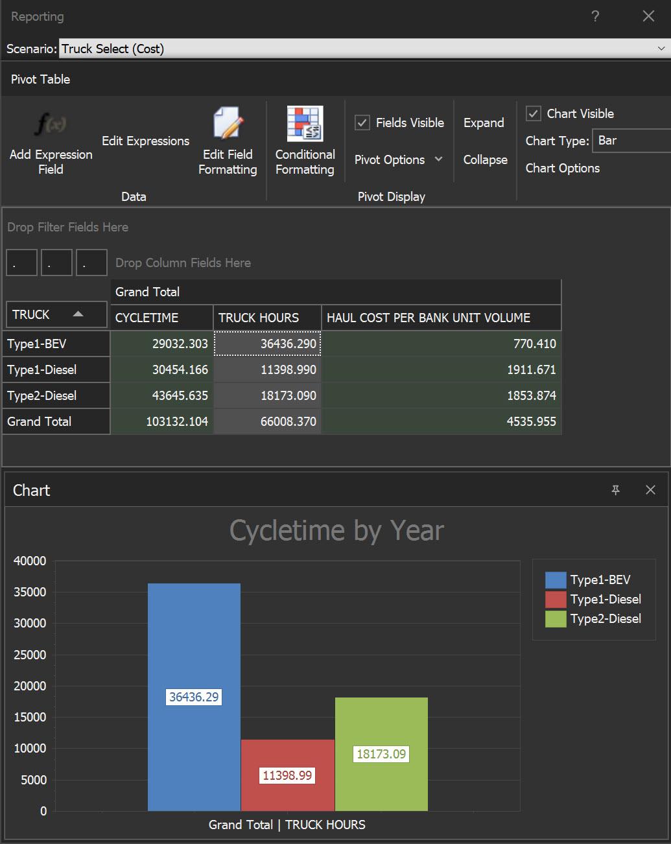Select the Type1-Diesel row header

tap(58, 369)
